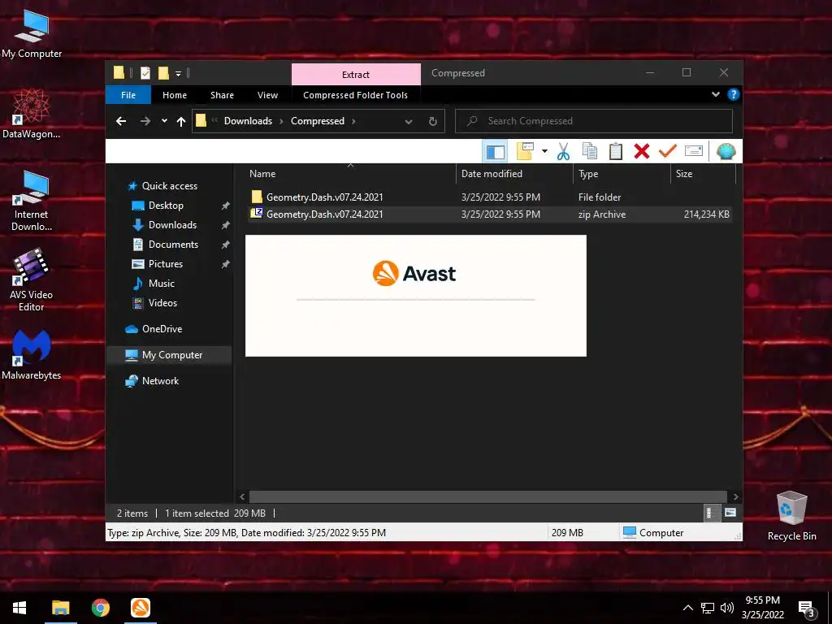Screen dimensions: 832x624
Task: Open recent locations dropdown arrow
Action: coord(164,121)
